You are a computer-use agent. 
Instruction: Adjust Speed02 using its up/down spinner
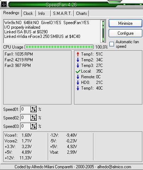34,118
